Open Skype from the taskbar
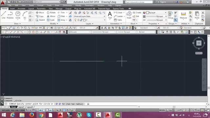Screen dimensions: 210x118 [89, 115]
